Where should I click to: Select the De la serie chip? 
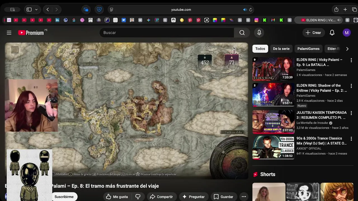coord(281,49)
